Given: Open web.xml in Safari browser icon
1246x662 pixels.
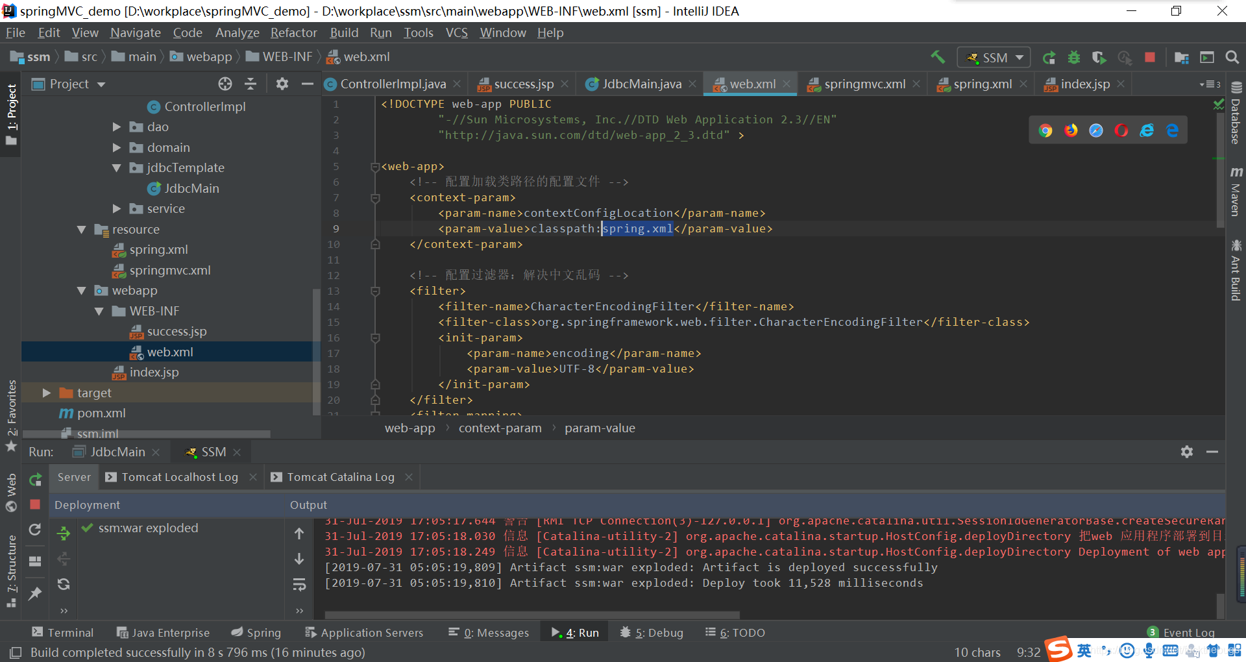Looking at the screenshot, I should coord(1096,130).
